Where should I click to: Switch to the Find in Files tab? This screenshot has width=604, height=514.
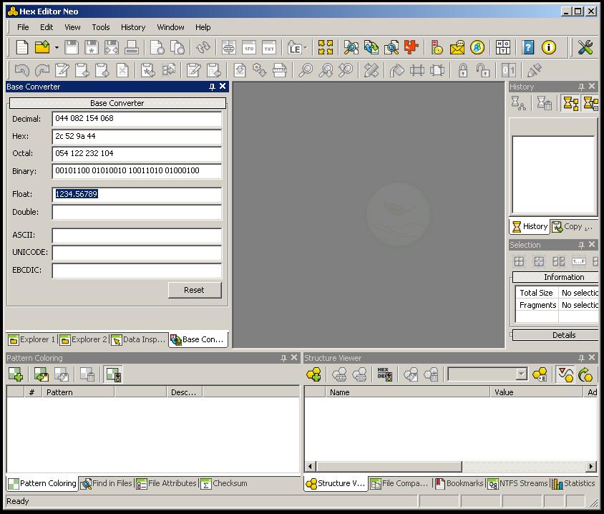107,483
